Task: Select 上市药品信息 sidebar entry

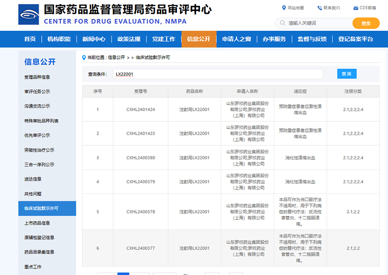Action: pyautogui.click(x=37, y=223)
